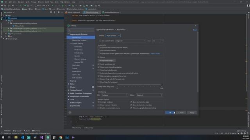
Task: Click the green Run app play icon
Action: (x=52, y=5)
